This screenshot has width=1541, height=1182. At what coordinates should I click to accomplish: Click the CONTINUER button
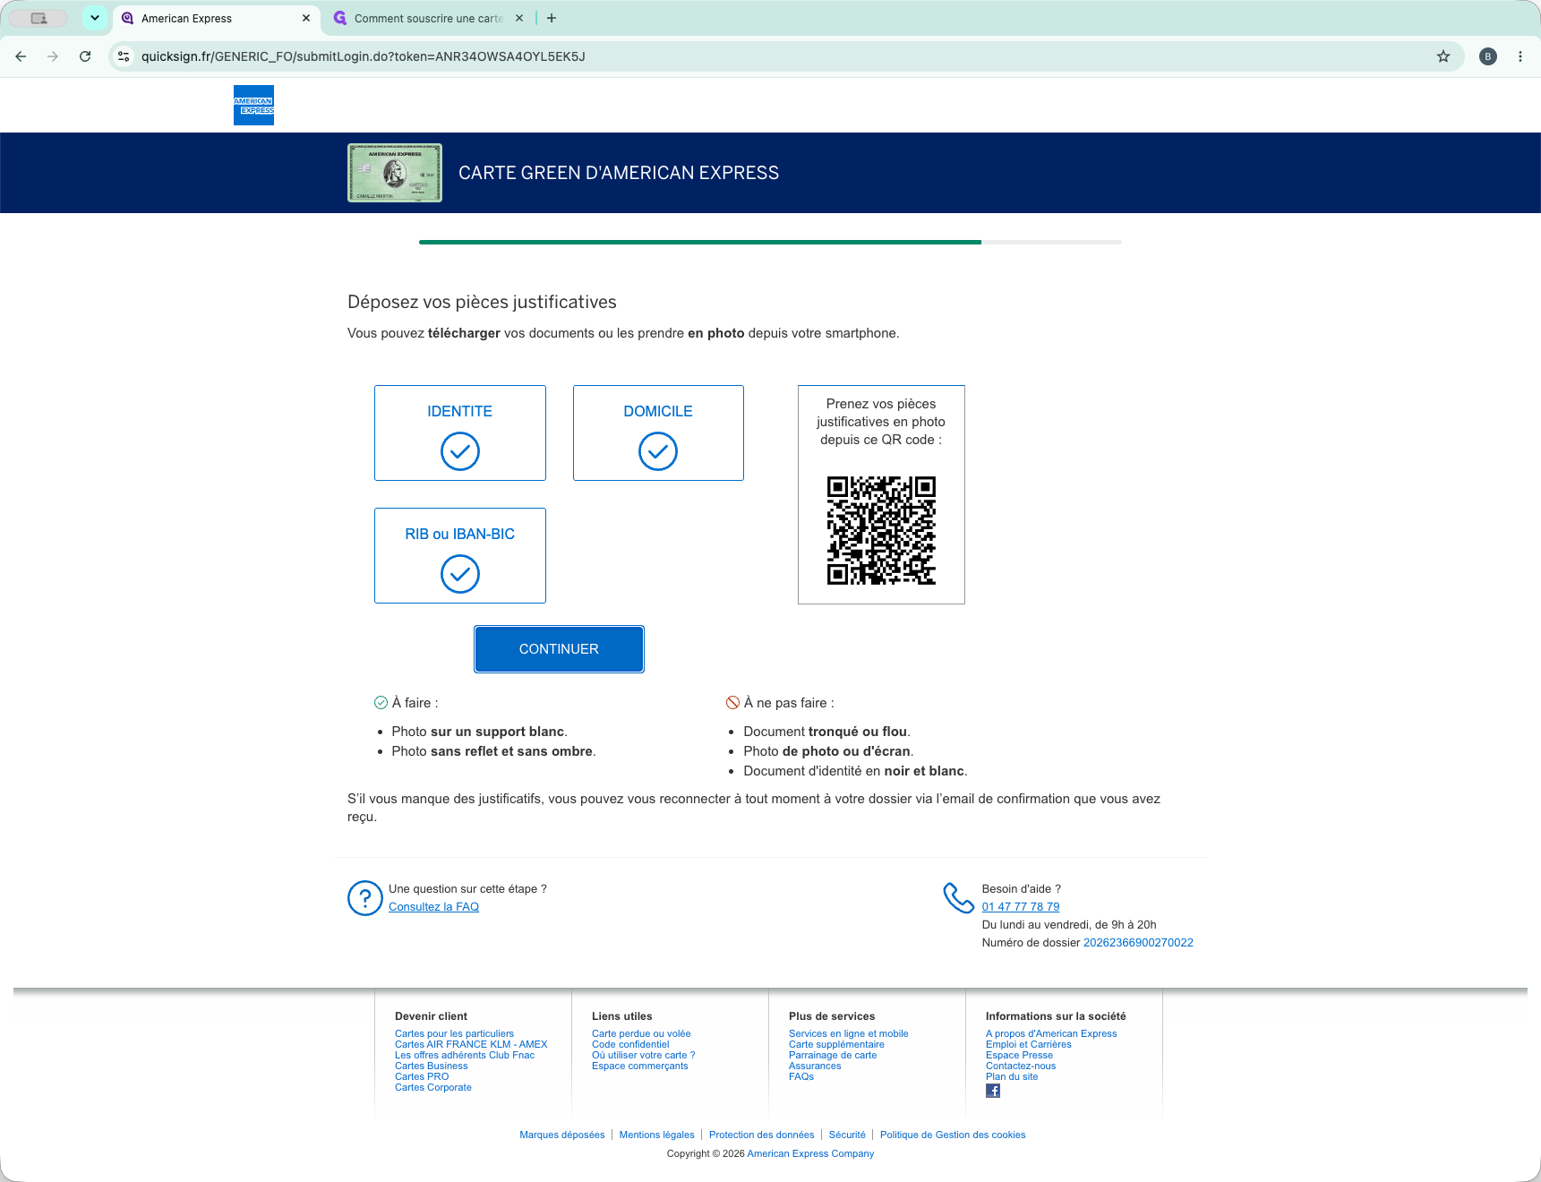pos(559,649)
